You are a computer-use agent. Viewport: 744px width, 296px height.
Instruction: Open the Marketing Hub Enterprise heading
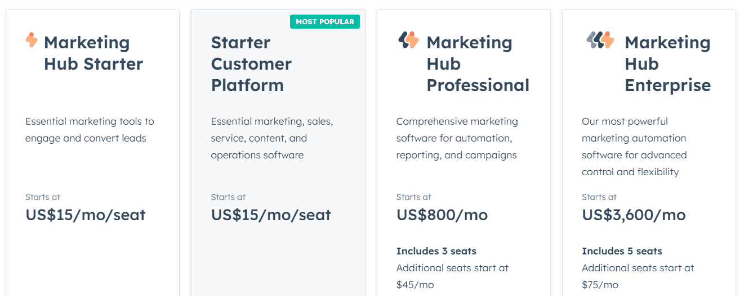click(667, 63)
